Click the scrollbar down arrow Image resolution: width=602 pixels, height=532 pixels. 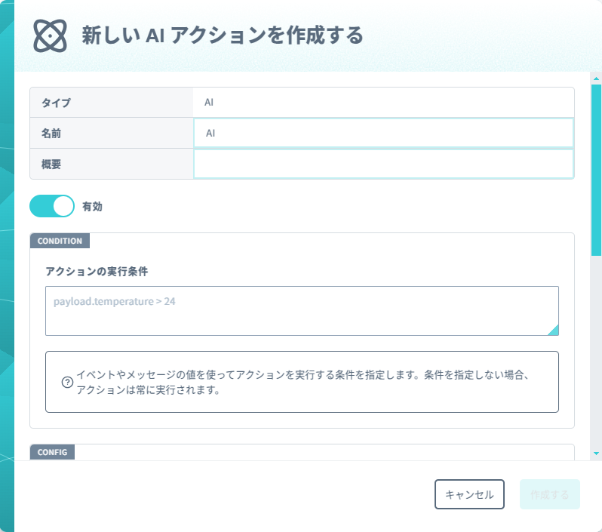click(x=596, y=454)
